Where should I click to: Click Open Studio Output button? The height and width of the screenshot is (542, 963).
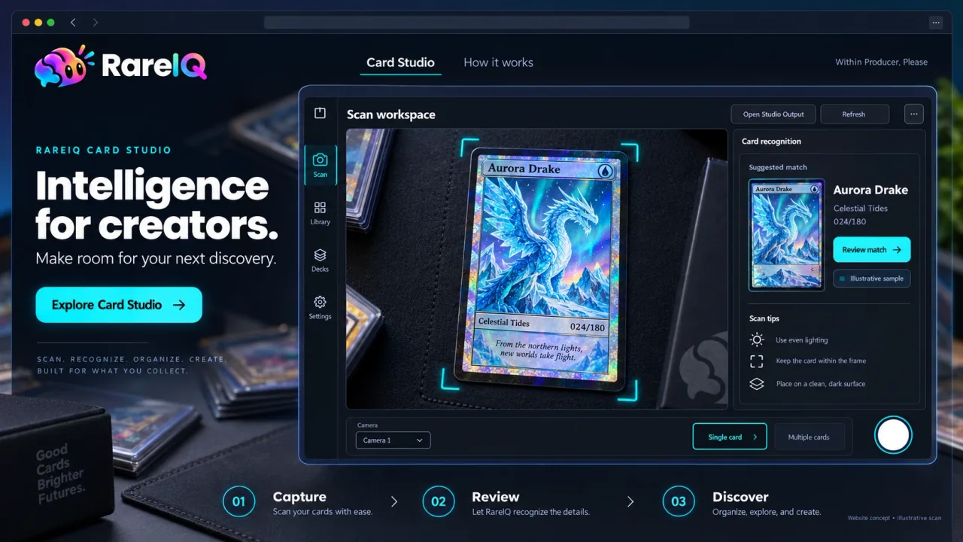[x=773, y=114]
